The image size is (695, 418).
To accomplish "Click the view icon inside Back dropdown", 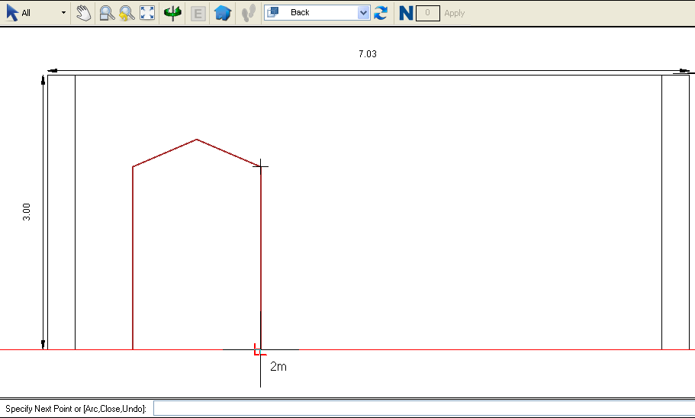I will [x=273, y=12].
